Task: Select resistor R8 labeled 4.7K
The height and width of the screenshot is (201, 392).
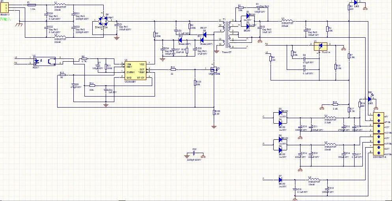Action: coord(84,59)
